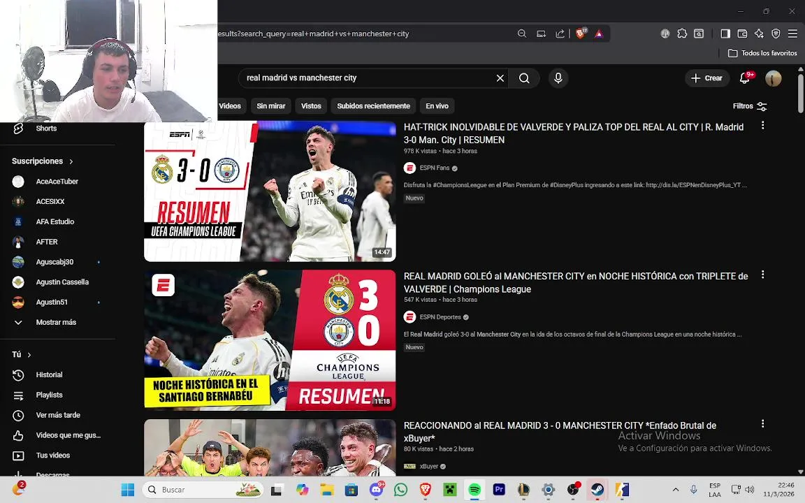The width and height of the screenshot is (805, 503).
Task: Start voice search with microphone
Action: coord(558,78)
